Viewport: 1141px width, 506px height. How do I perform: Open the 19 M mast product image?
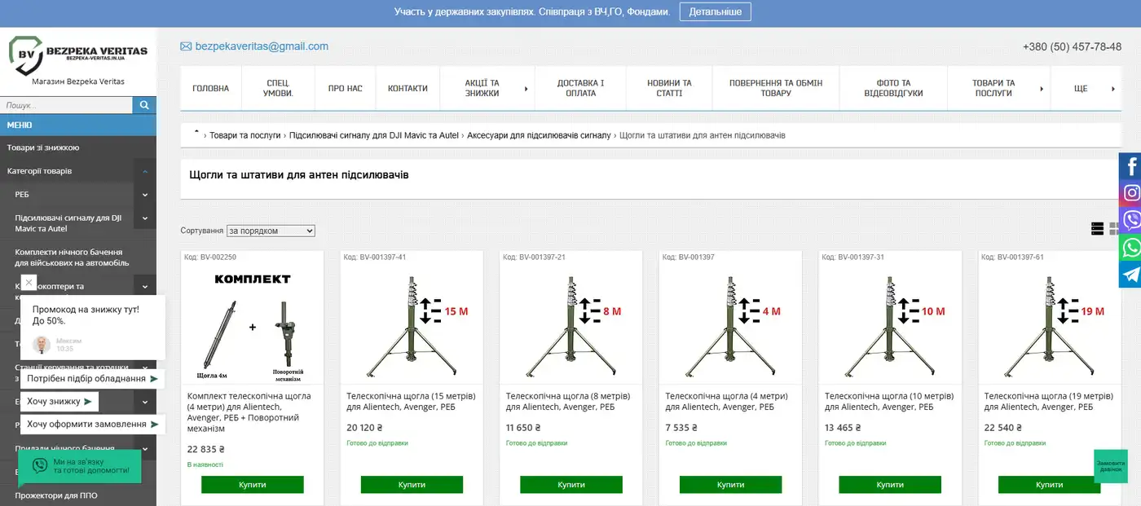tap(1050, 327)
